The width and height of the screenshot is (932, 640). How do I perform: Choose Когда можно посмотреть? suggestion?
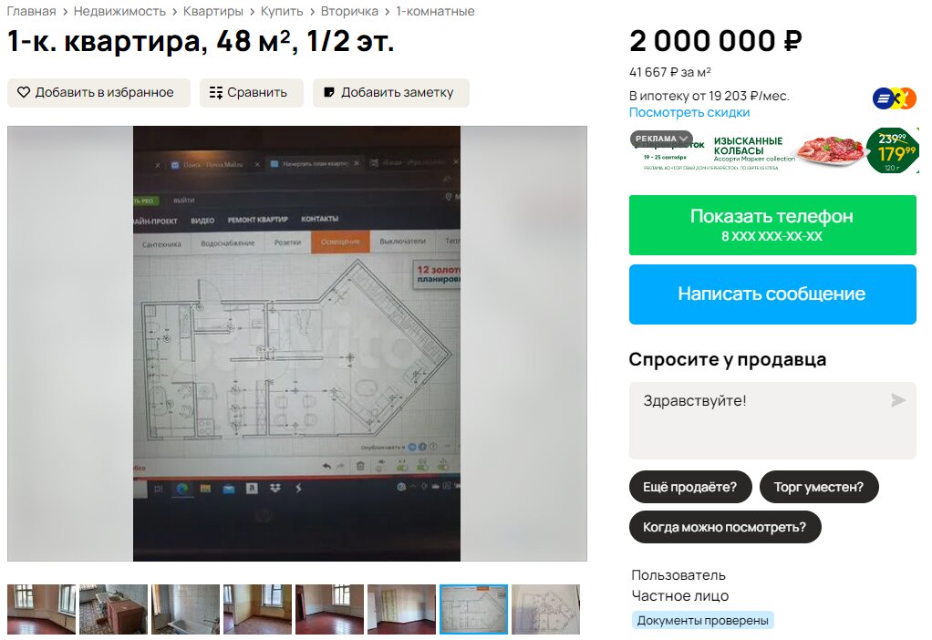[x=725, y=527]
